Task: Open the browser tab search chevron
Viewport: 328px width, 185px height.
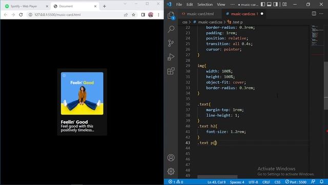Action: pyautogui.click(x=125, y=4)
